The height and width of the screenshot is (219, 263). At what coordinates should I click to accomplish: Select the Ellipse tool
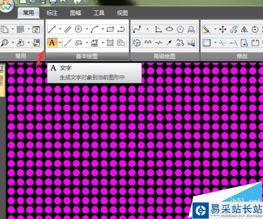169,29
